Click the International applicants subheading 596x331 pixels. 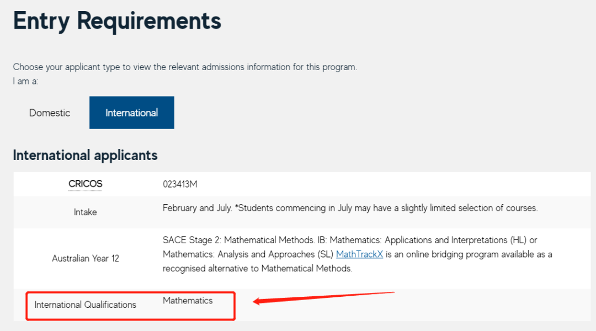(x=85, y=156)
